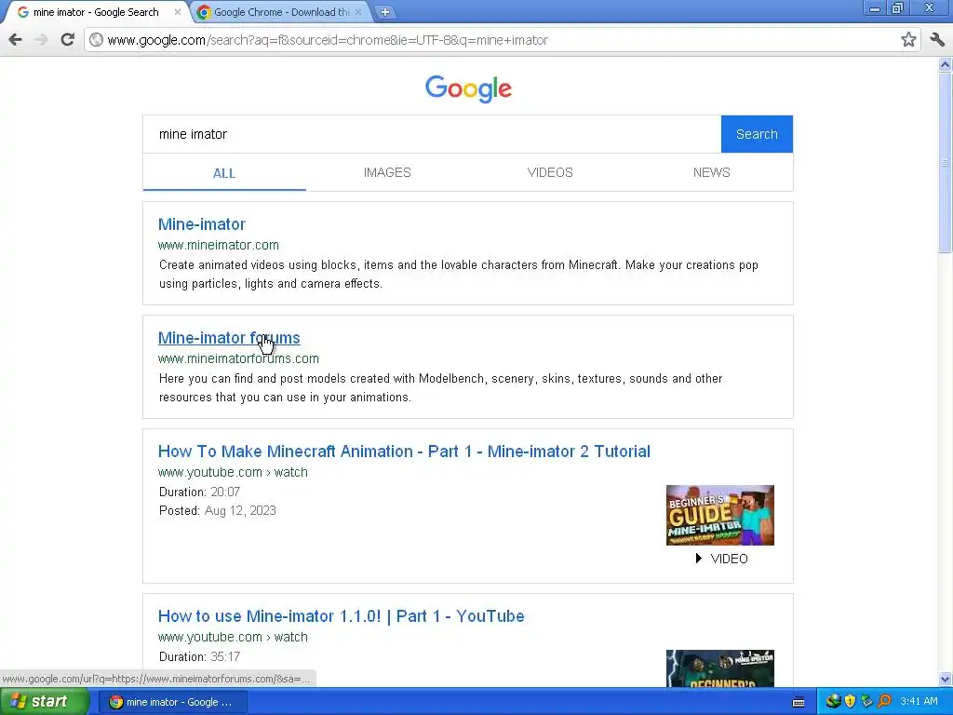The image size is (953, 715).
Task: Open How to use Mine-imator 1.1.0 link
Action: pyautogui.click(x=341, y=616)
